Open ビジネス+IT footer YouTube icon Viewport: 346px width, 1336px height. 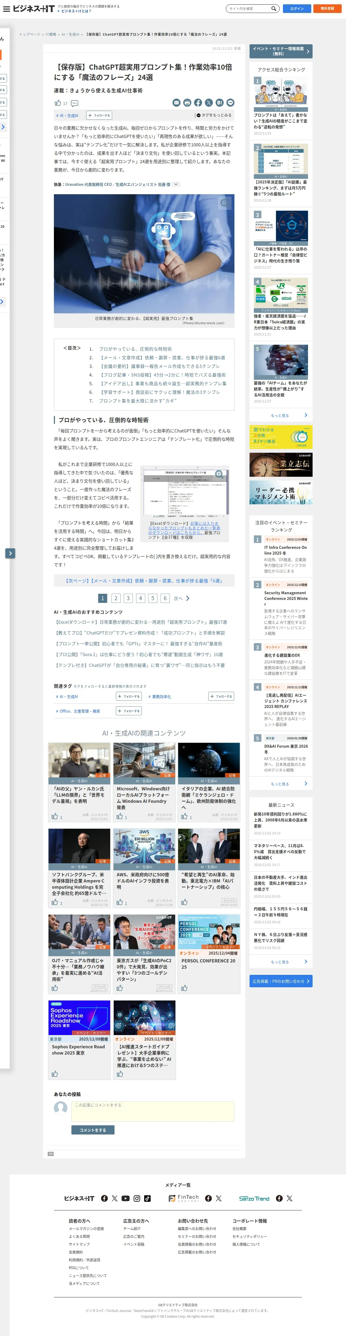(126, 1198)
